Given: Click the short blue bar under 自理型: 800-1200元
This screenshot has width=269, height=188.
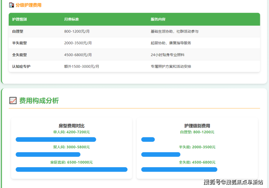Looking at the screenshot, I should (x=148, y=140).
